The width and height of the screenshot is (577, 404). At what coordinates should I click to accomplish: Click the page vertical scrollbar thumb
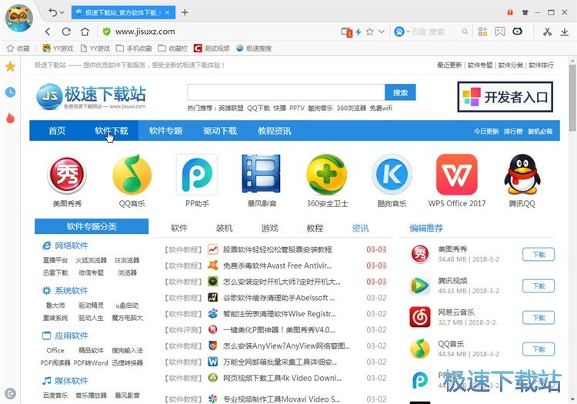572,98
